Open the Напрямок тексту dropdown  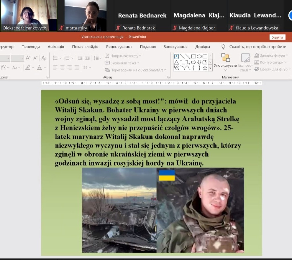point(123,56)
